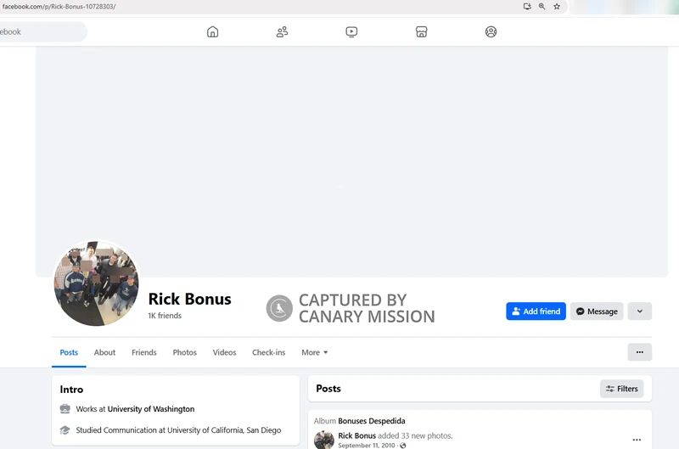This screenshot has width=679, height=449.
Task: Click the browser address bar URL
Action: [59, 7]
